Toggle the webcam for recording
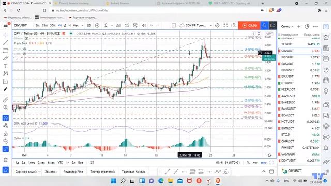331x186 pixels. click(273, 25)
